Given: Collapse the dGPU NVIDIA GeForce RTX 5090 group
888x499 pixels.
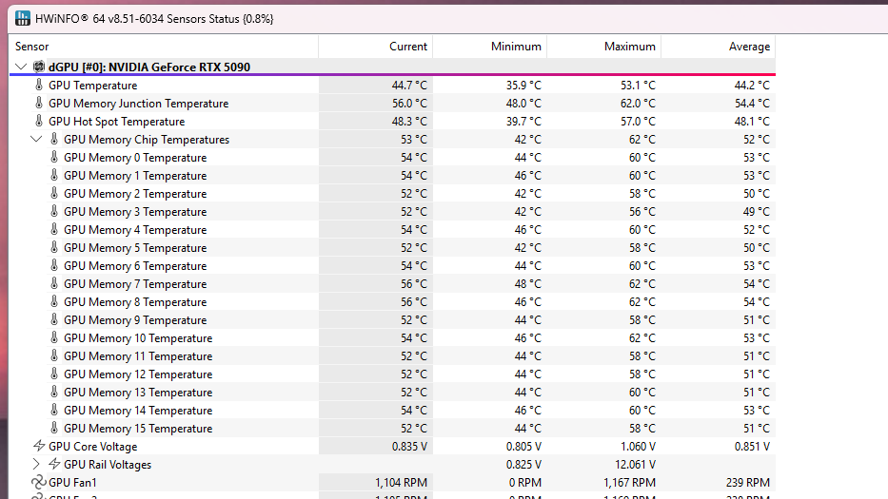Looking at the screenshot, I should click(x=21, y=67).
